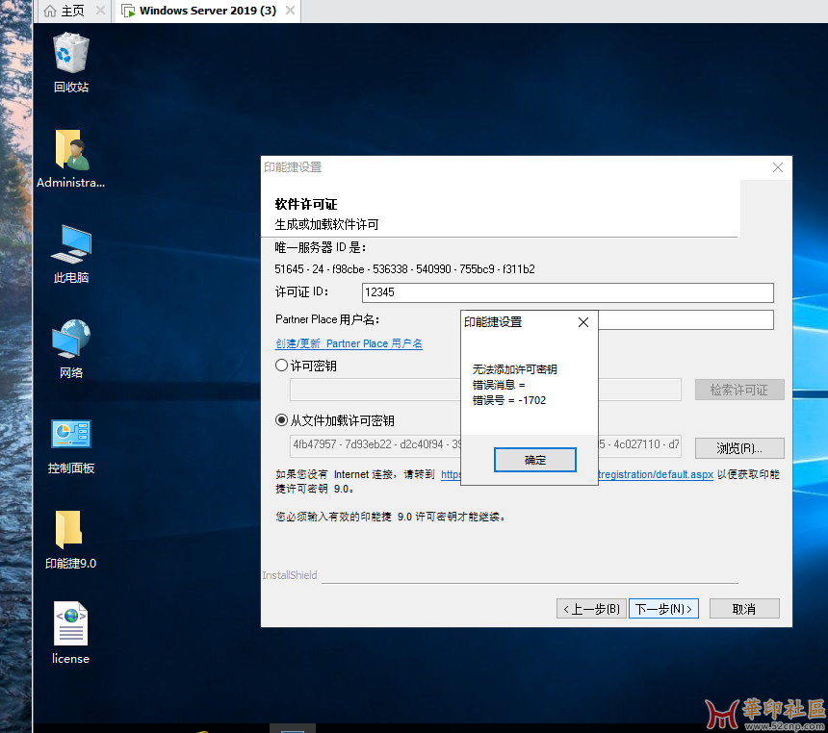Go back with 上一步(B) button
Image resolution: width=828 pixels, height=733 pixels.
[x=591, y=609]
